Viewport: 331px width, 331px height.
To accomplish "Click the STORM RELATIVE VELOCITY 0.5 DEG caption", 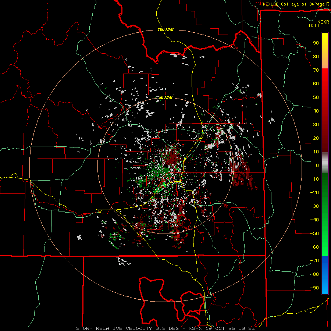I will (127, 328).
